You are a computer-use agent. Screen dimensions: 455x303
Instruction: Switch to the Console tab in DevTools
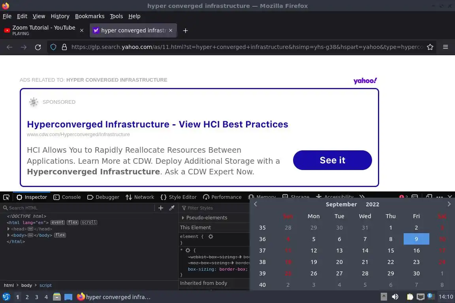pos(67,197)
